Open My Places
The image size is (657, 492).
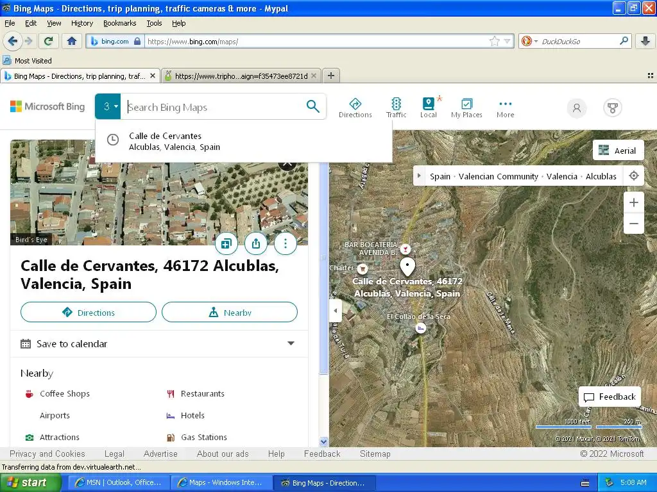coord(466,108)
